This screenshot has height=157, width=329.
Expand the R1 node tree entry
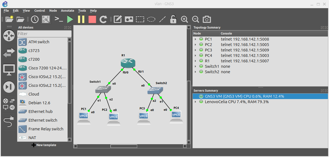[x=195, y=61]
